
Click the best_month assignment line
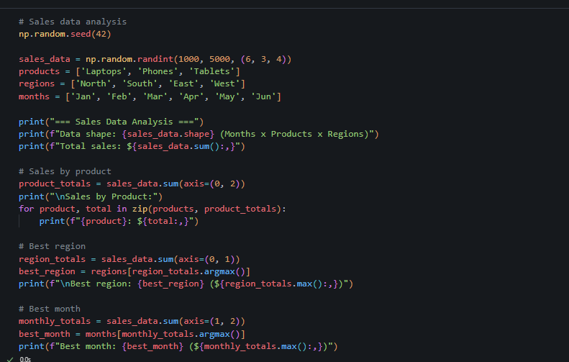click(132, 334)
